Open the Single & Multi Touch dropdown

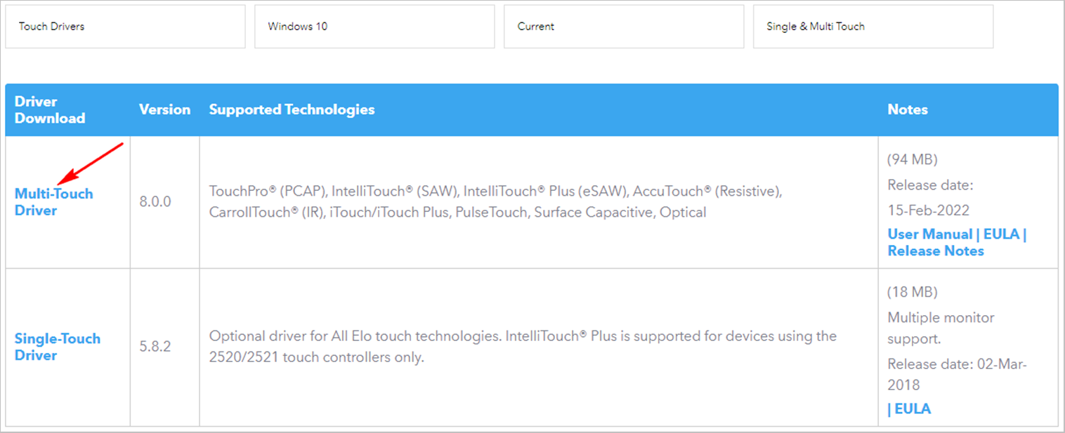click(873, 27)
